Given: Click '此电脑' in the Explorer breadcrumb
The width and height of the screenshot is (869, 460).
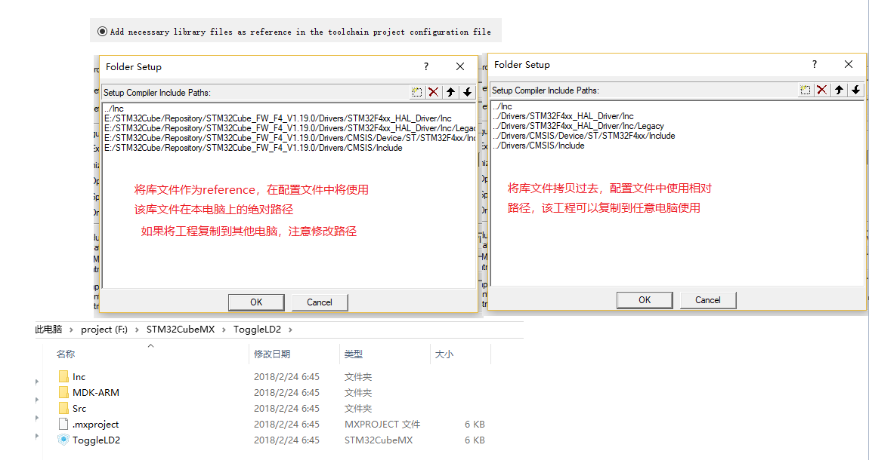Looking at the screenshot, I should point(49,330).
